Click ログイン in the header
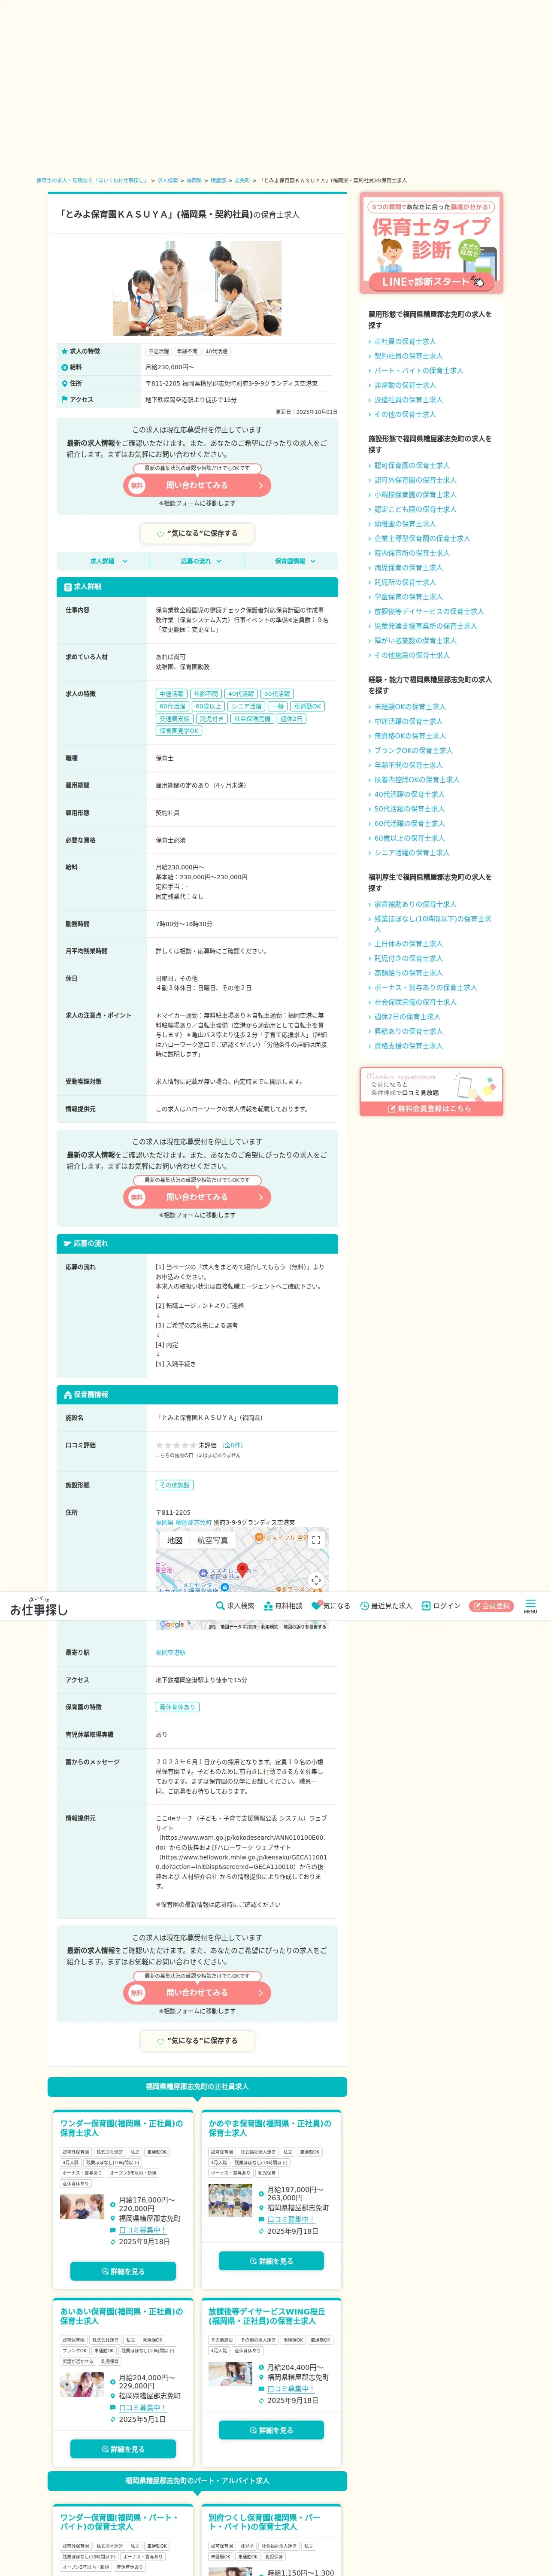This screenshot has width=551, height=2576. pyautogui.click(x=441, y=1606)
